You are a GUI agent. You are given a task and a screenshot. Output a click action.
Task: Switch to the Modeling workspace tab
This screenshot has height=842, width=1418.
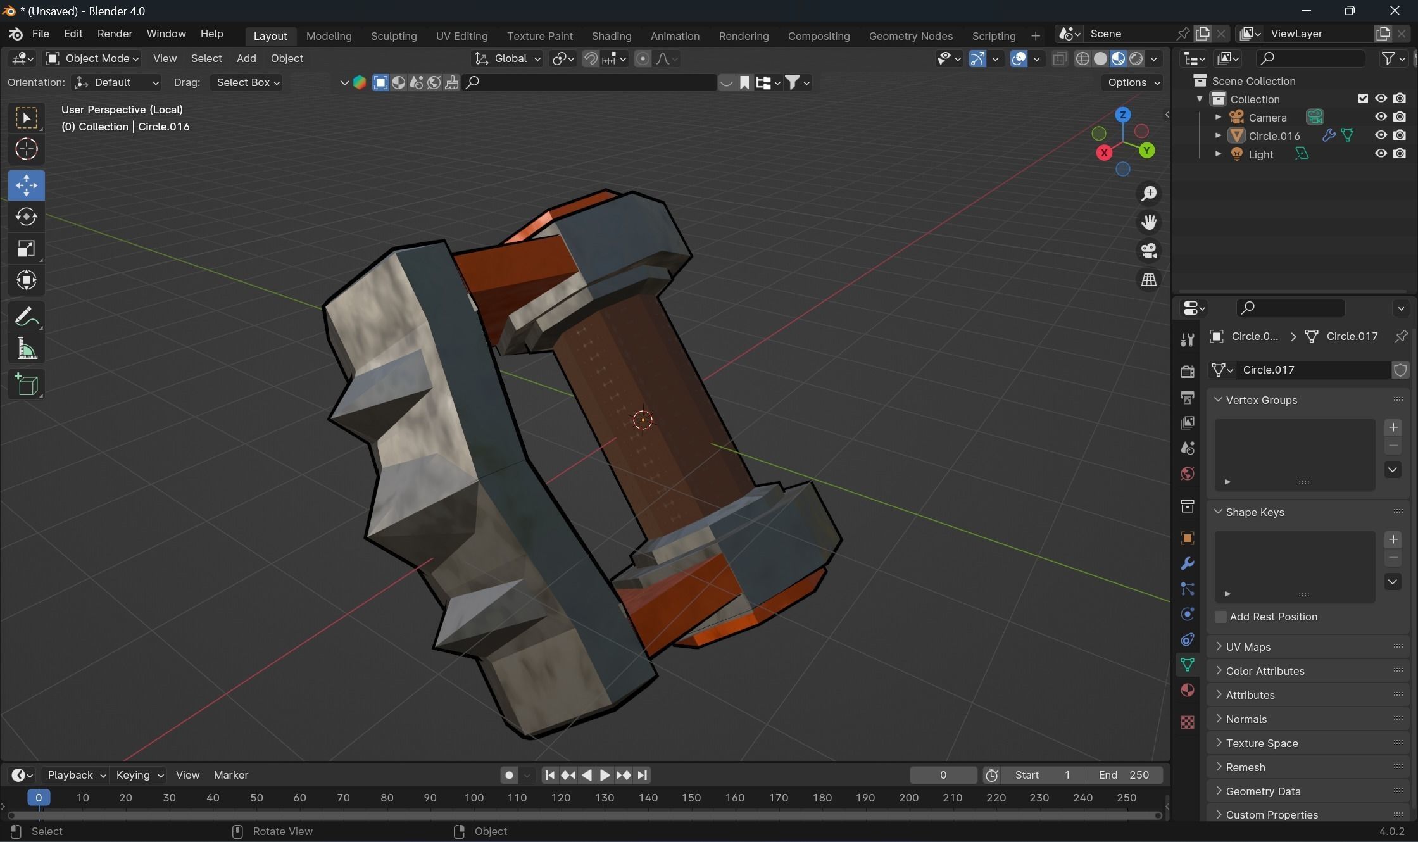coord(329,36)
